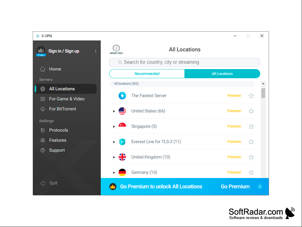Click the Protocols icon in sidebar
The width and height of the screenshot is (302, 227).
tap(43, 130)
